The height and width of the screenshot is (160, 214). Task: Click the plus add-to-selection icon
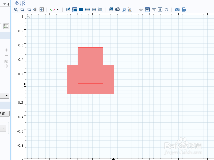pyautogui.click(x=6, y=50)
